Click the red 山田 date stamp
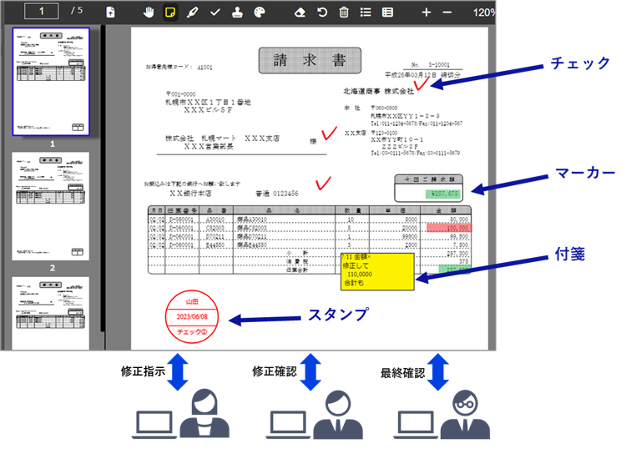 [192, 316]
